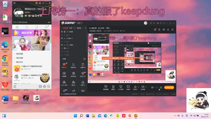This screenshot has height=119, width=211.
Task: Toggle the lock on the 图片 3 source
Action: click(65, 38)
